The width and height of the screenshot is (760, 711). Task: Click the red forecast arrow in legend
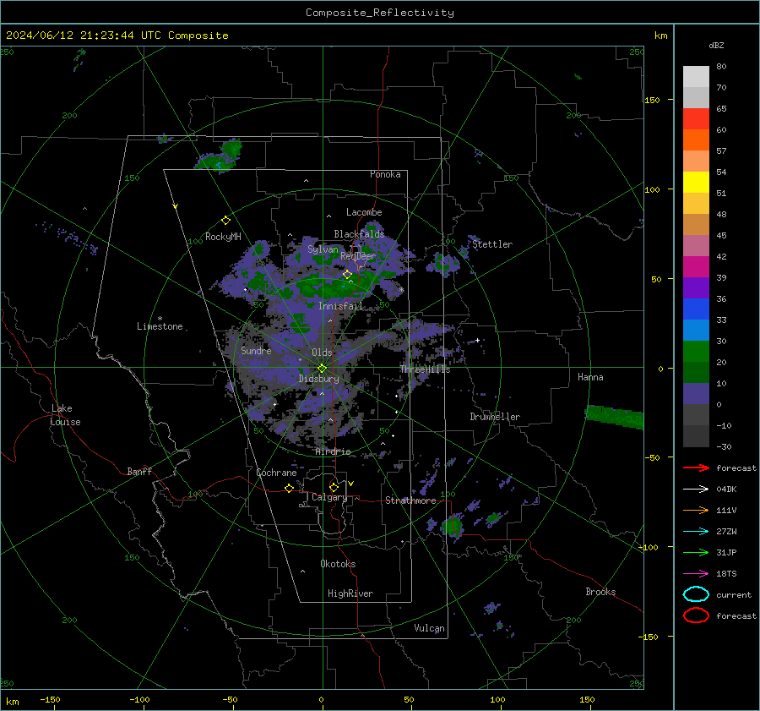[696, 468]
